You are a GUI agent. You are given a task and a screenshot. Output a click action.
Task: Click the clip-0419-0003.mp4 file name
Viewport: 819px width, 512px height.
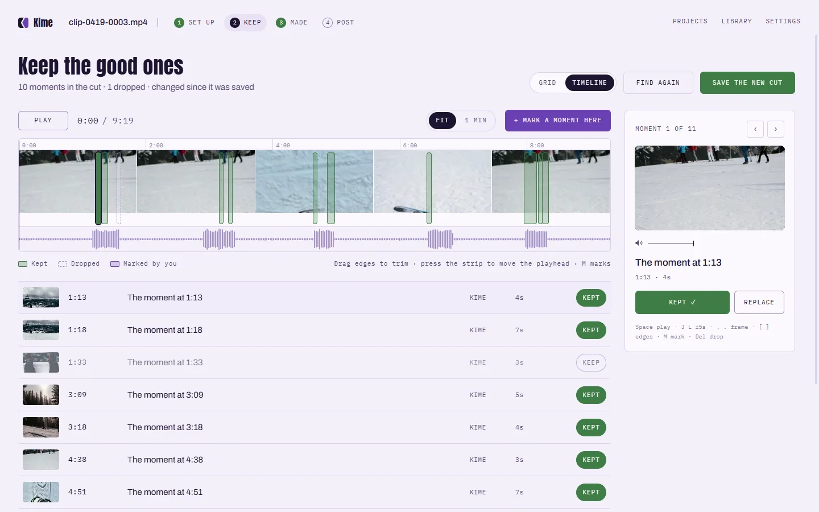click(108, 23)
